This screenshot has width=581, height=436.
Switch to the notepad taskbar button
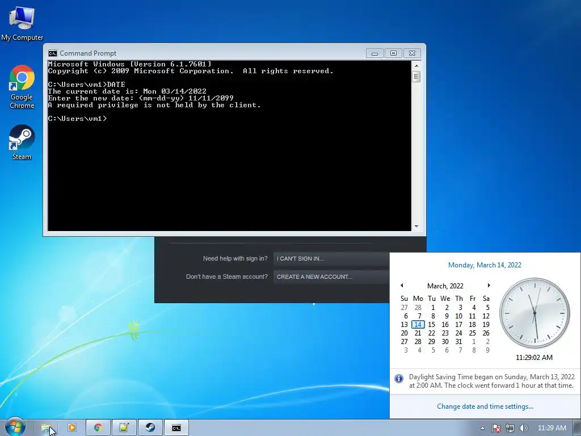point(124,428)
